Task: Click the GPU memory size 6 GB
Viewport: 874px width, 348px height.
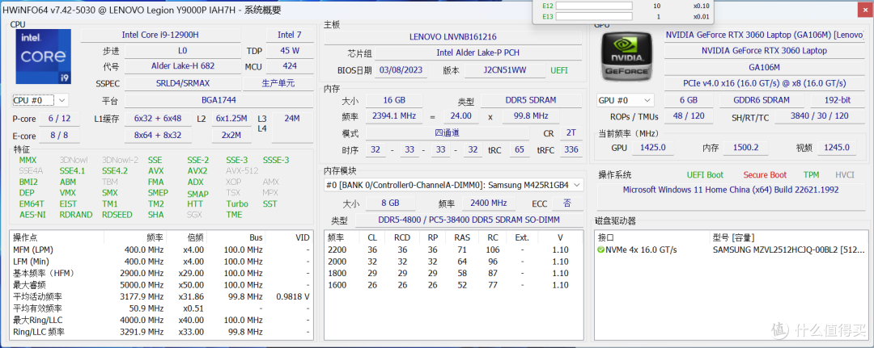Action: (689, 101)
